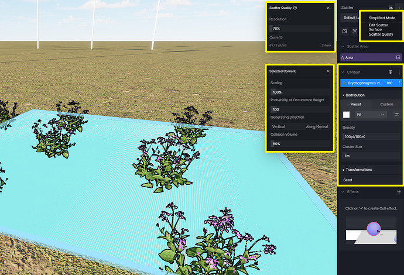The image size is (404, 275).
Task: Click the Density input field
Action: click(371, 136)
